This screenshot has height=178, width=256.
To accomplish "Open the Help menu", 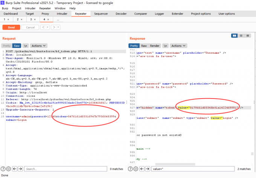I will (x=73, y=8).
